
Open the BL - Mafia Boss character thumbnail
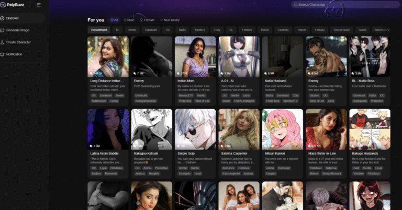[x=370, y=57]
